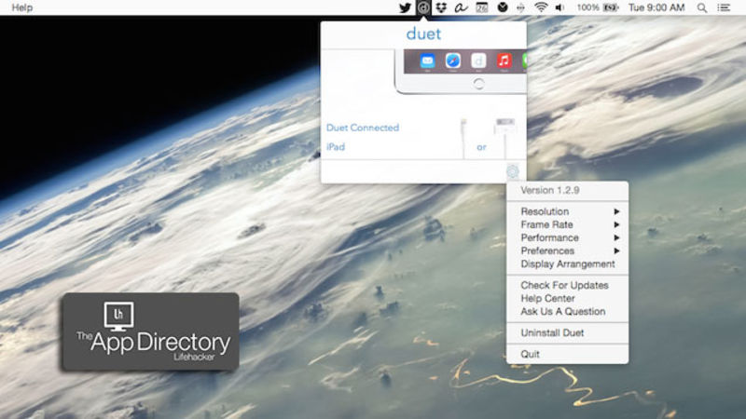Select Display Arrangement from the menu
This screenshot has width=746, height=419.
coord(567,264)
